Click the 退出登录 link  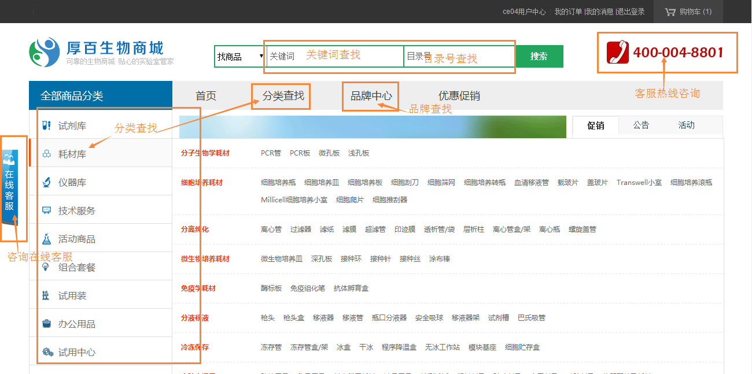point(631,12)
